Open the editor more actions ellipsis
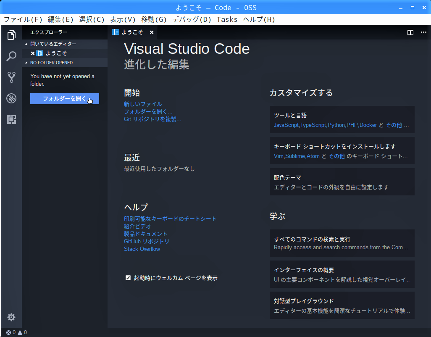 point(423,32)
